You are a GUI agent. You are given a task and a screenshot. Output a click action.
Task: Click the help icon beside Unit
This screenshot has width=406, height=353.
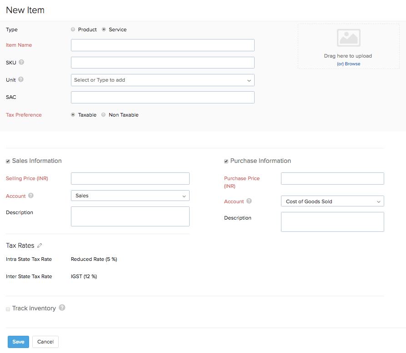coord(21,80)
